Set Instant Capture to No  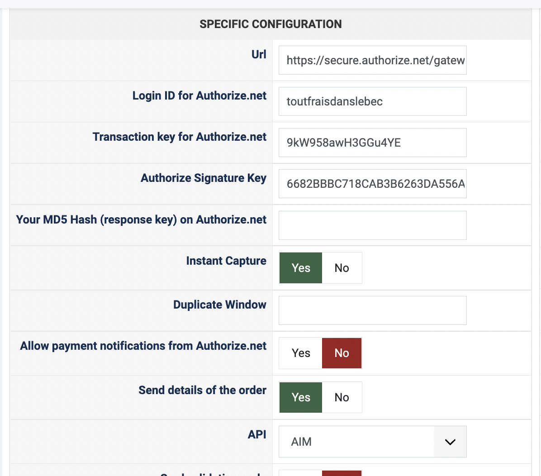pos(342,268)
